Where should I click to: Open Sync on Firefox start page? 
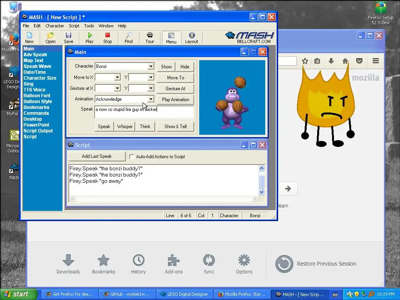pyautogui.click(x=209, y=264)
